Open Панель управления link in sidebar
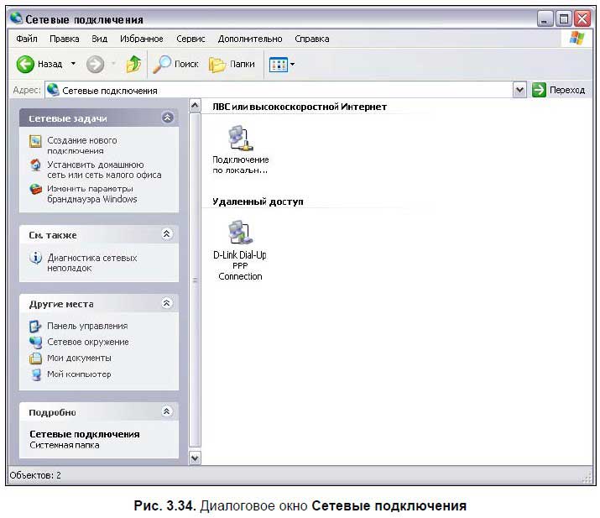Screen dimensions: 600x518 [87, 326]
